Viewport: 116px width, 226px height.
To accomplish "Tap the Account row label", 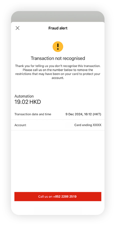I will pos(20,125).
